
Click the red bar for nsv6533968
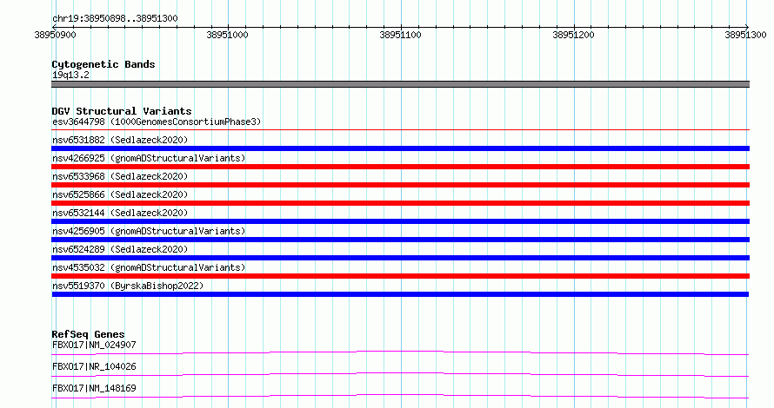point(400,185)
